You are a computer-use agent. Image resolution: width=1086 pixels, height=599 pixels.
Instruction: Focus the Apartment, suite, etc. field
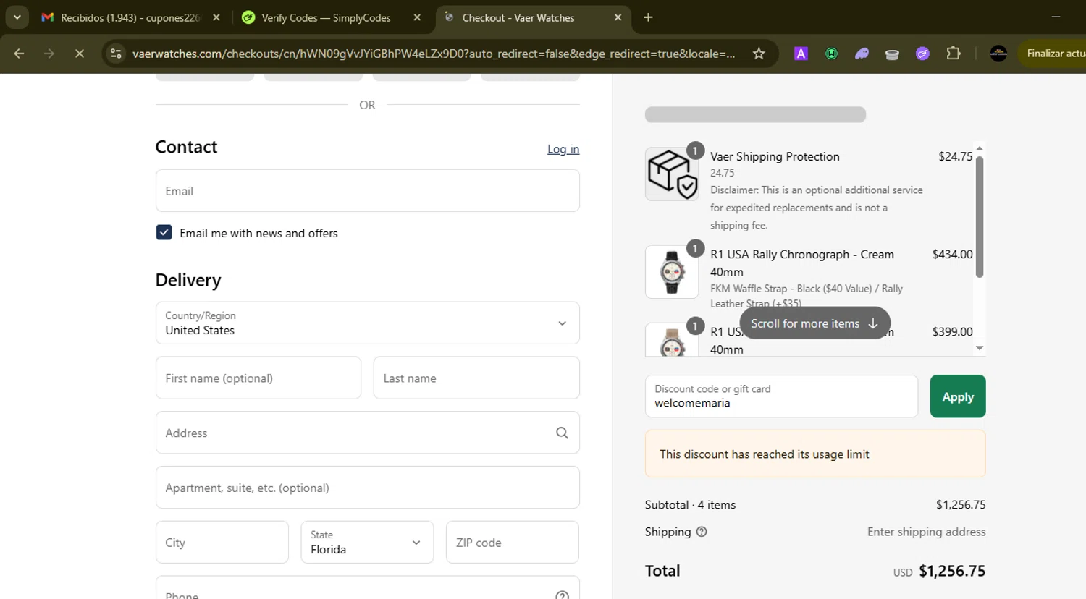368,488
